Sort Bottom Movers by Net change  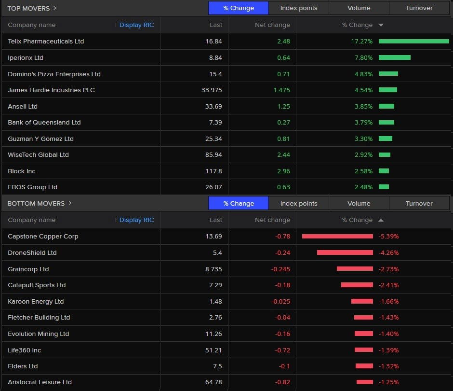(272, 220)
